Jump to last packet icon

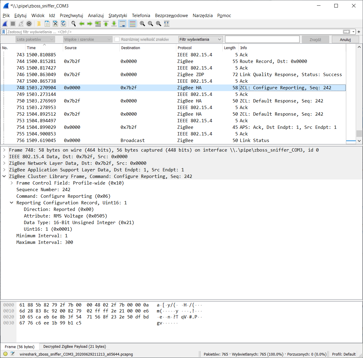pos(114,24)
